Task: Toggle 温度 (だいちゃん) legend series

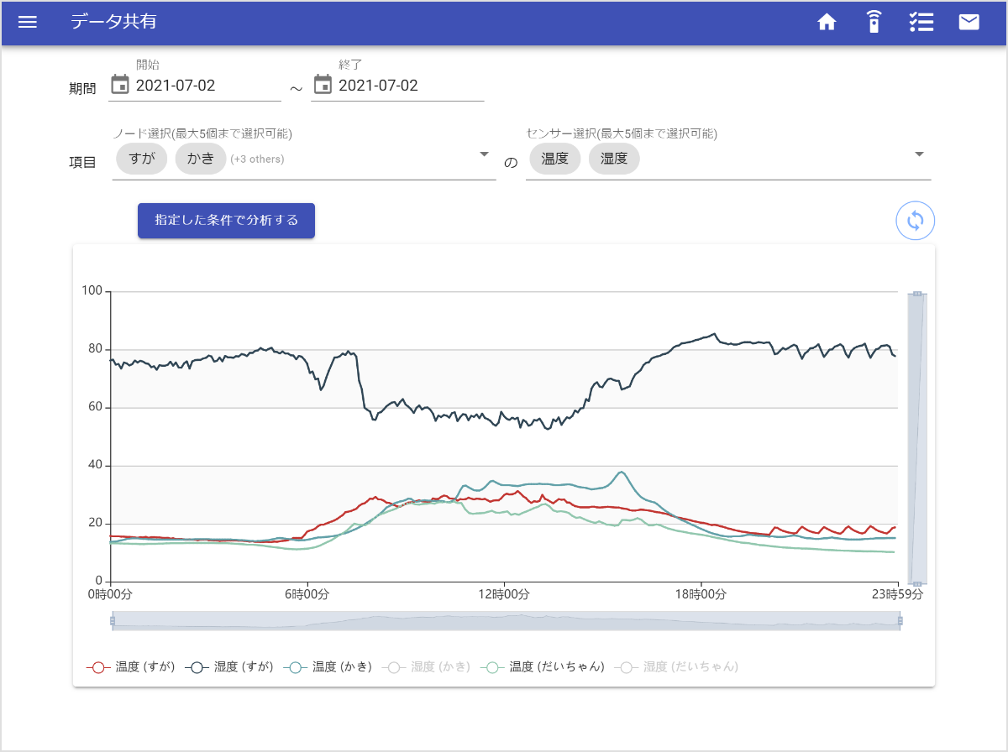Action: 543,667
